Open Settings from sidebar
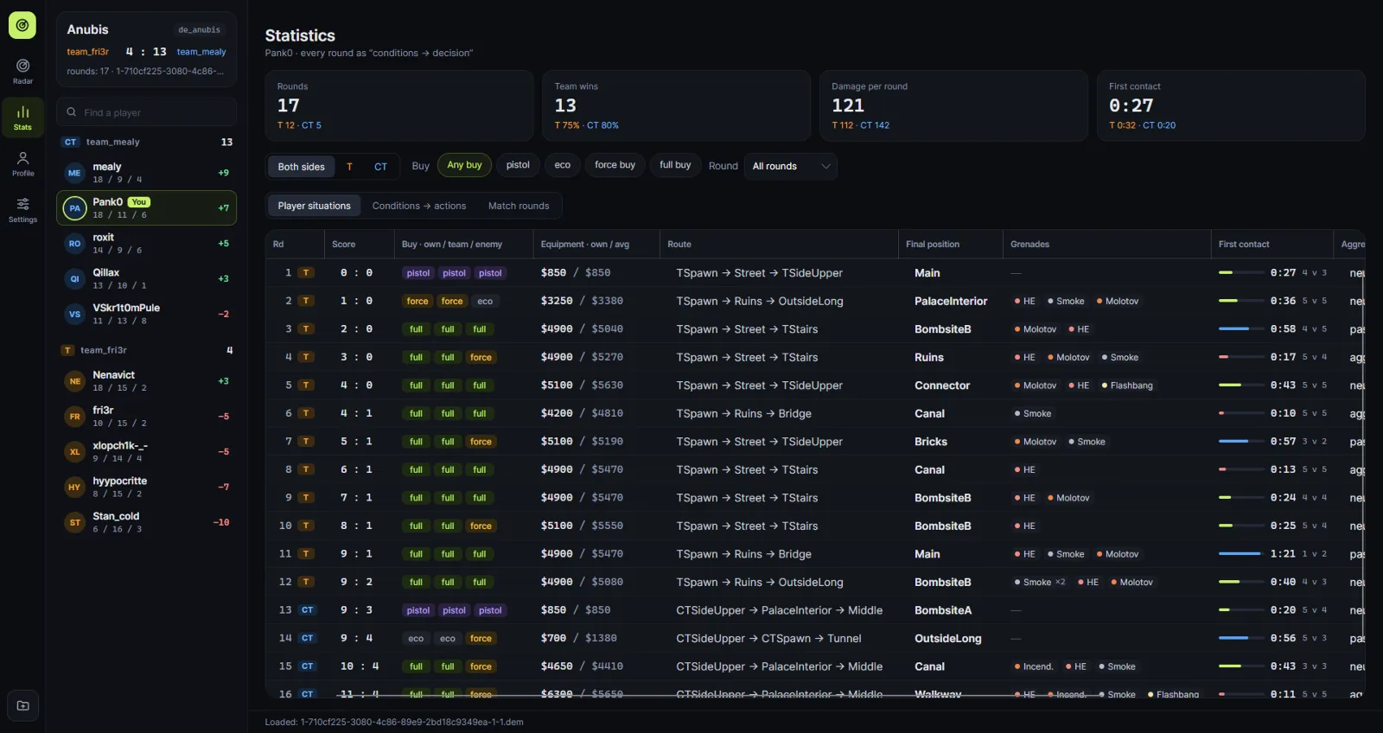This screenshot has width=1383, height=733. coord(23,210)
